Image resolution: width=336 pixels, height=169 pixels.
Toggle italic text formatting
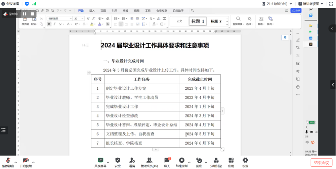55,24
